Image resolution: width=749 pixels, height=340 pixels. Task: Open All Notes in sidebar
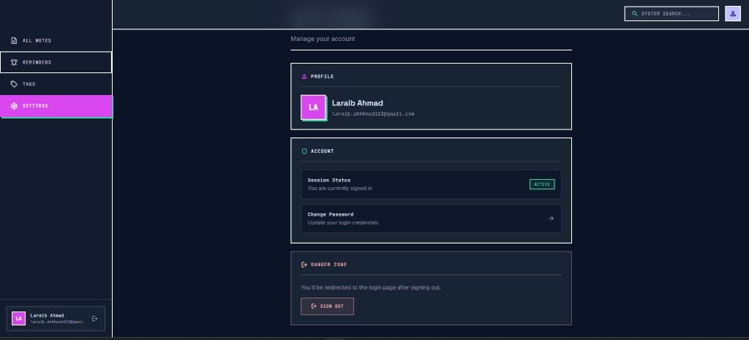56,41
